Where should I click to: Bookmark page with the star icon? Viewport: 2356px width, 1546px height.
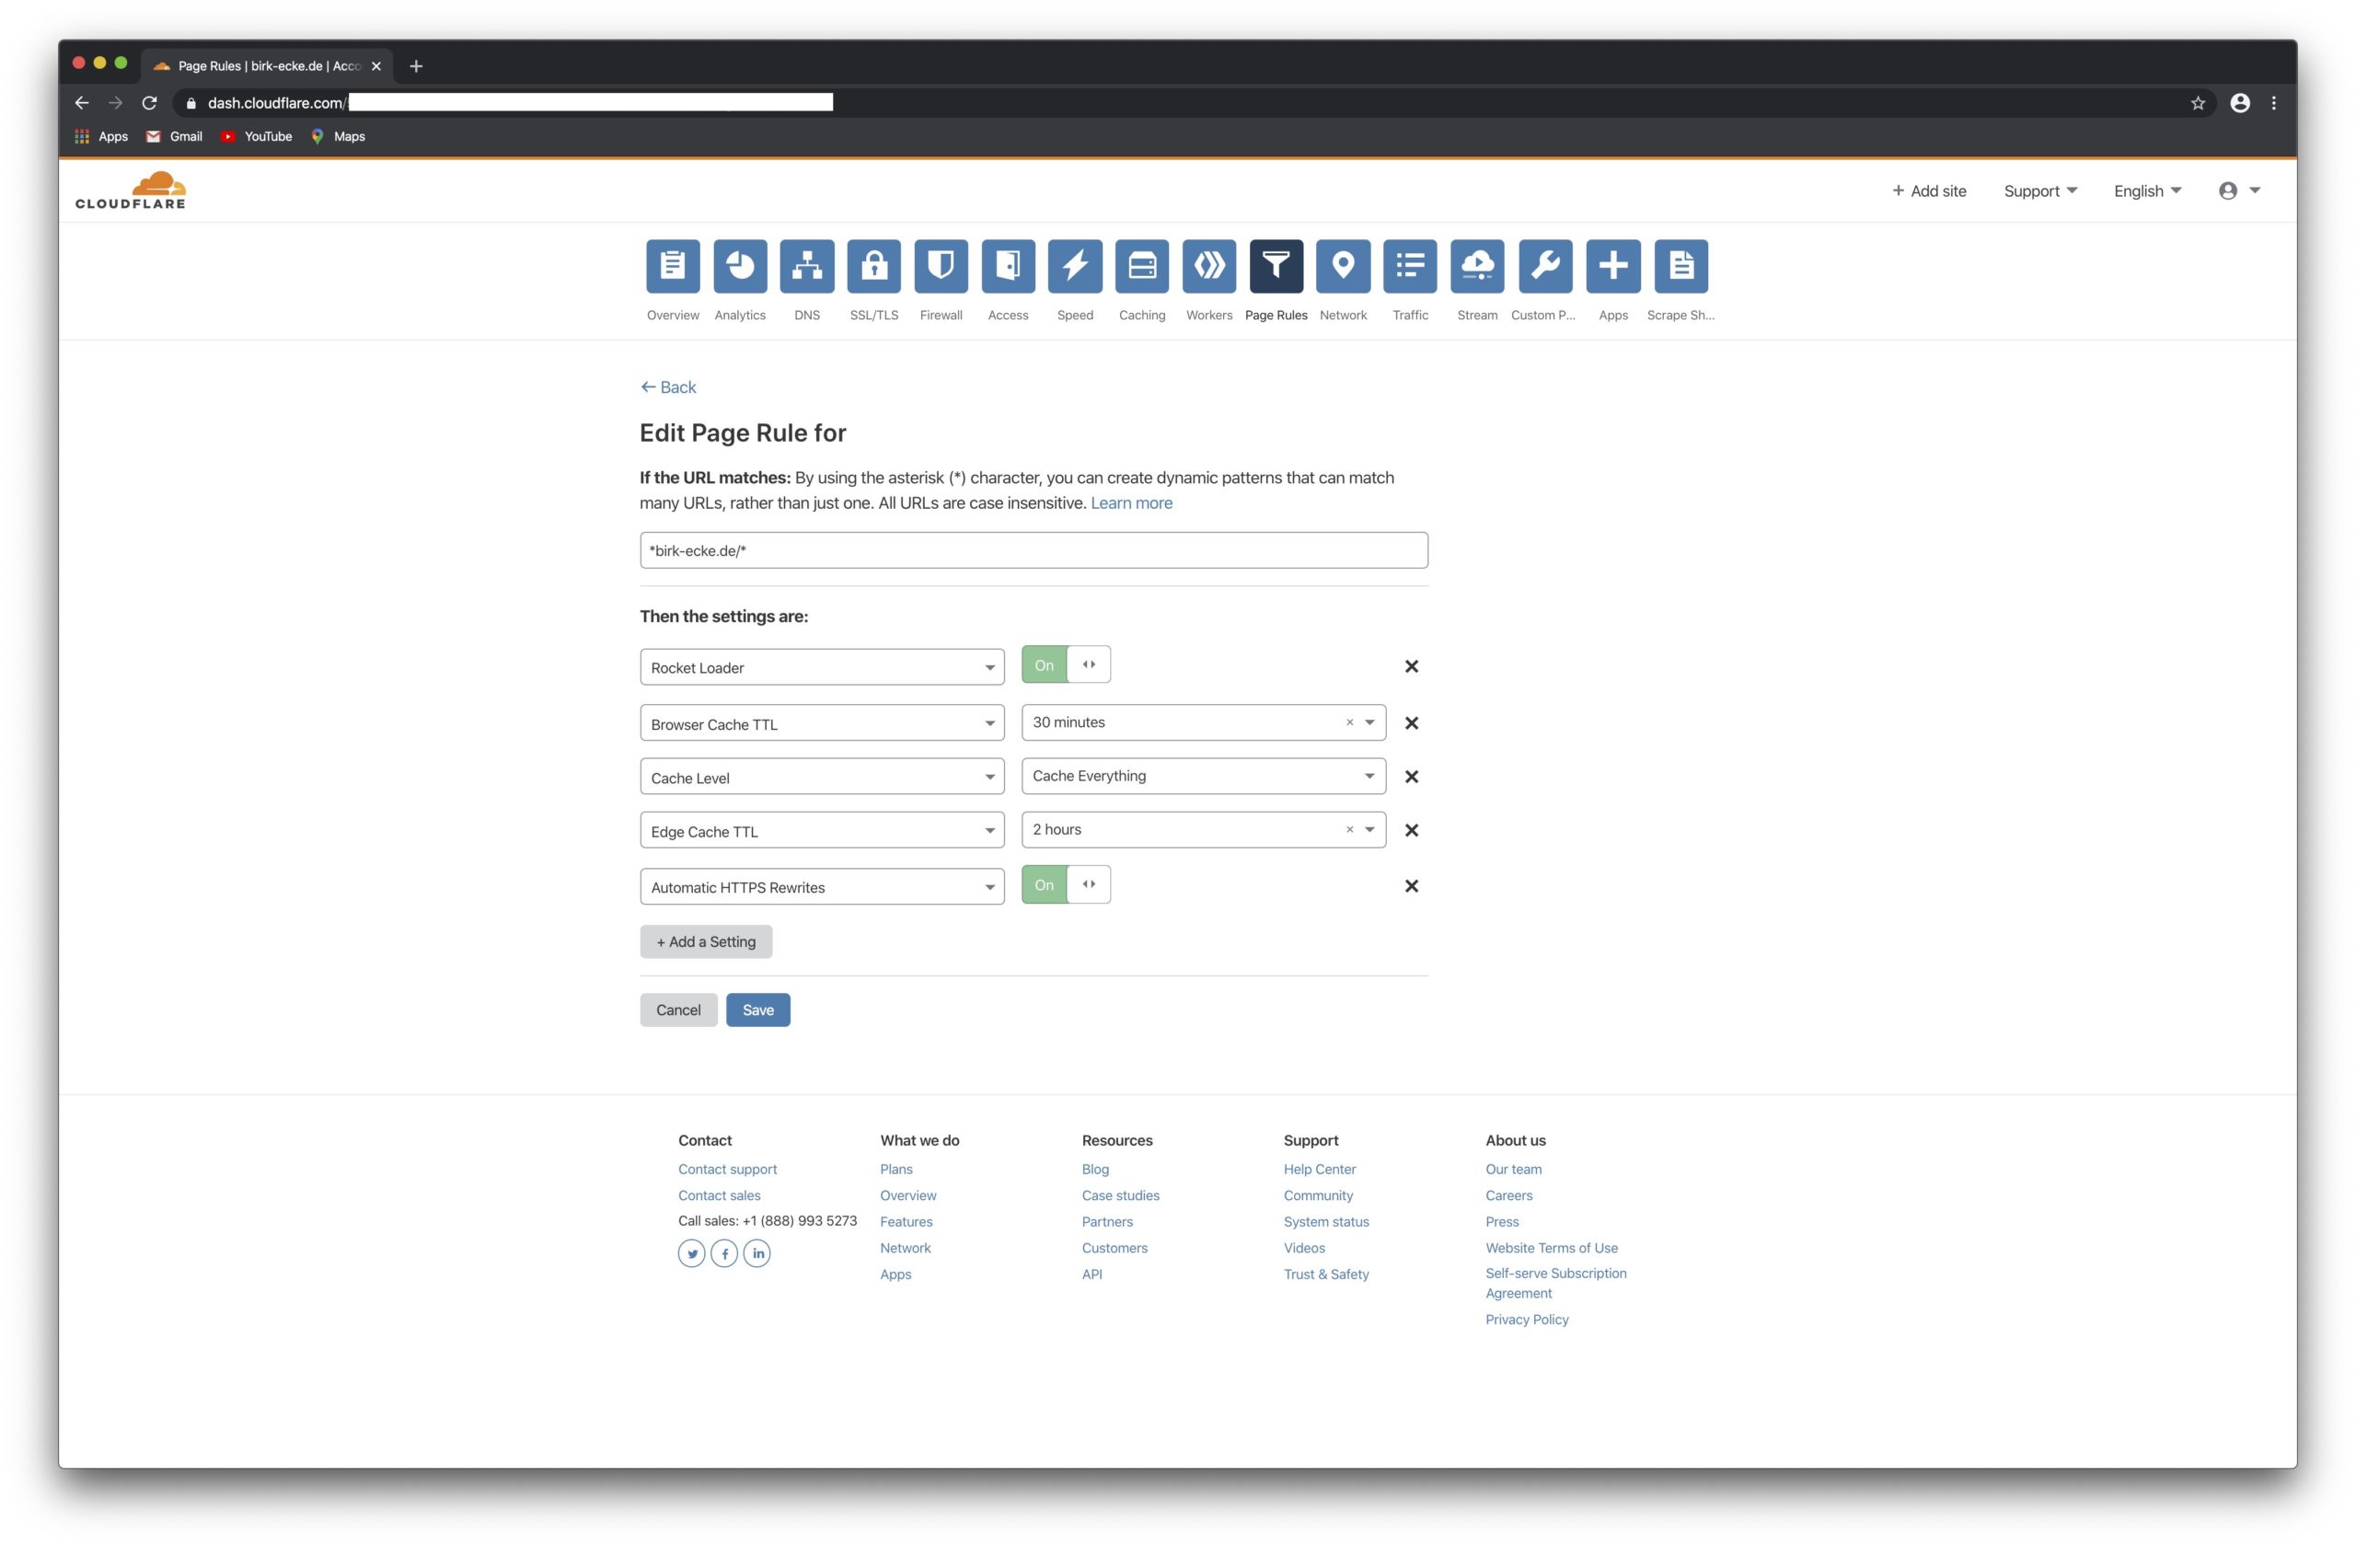pyautogui.click(x=2198, y=103)
